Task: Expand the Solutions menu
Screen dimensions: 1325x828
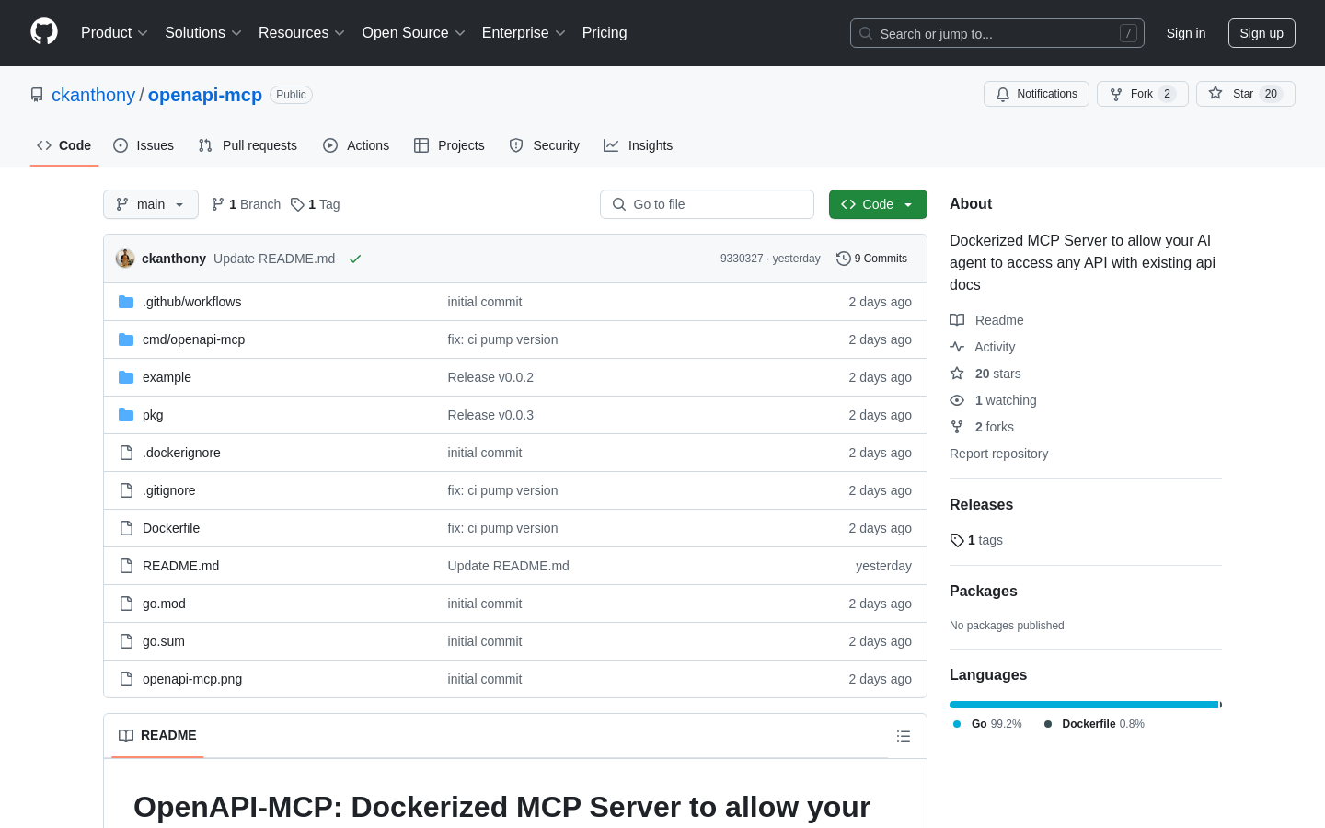Action: point(203,33)
